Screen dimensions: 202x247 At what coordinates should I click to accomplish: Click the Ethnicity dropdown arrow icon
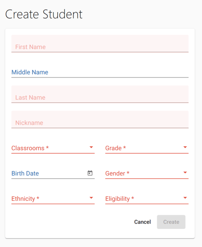(91, 198)
